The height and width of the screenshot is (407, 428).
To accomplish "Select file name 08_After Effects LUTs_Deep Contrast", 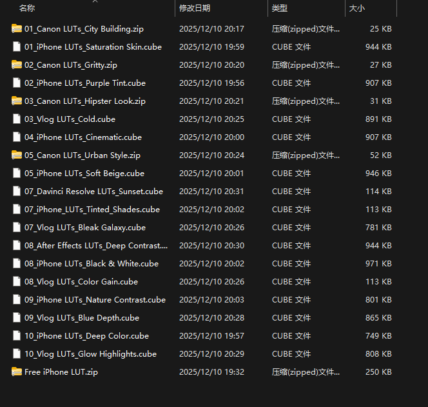I will pyautogui.click(x=96, y=246).
